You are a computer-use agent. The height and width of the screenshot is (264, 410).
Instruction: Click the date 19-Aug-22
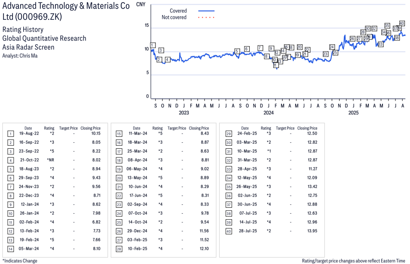[x=29, y=133]
